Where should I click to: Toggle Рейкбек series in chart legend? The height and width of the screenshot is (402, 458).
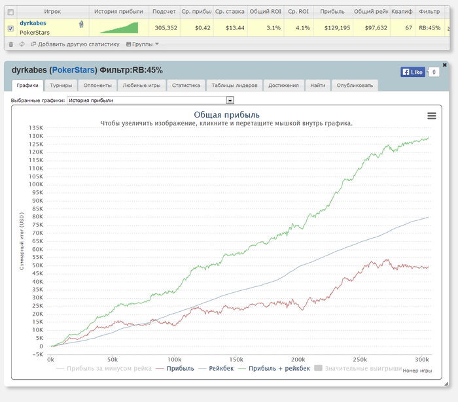pyautogui.click(x=216, y=369)
